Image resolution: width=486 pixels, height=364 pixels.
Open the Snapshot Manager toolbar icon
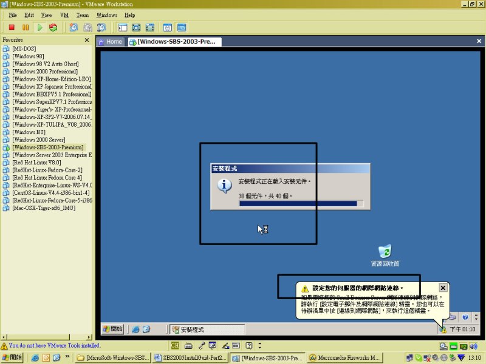tap(101, 27)
